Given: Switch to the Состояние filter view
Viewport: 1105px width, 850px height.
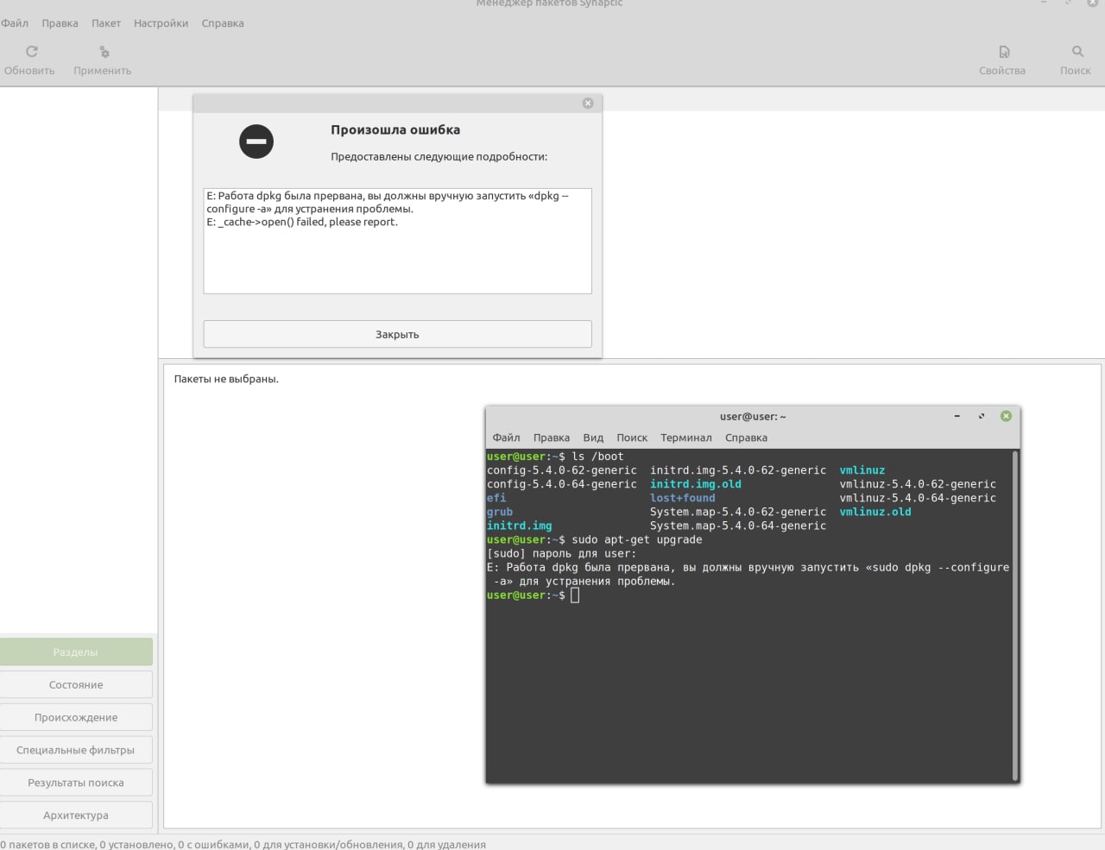Looking at the screenshot, I should 76,684.
